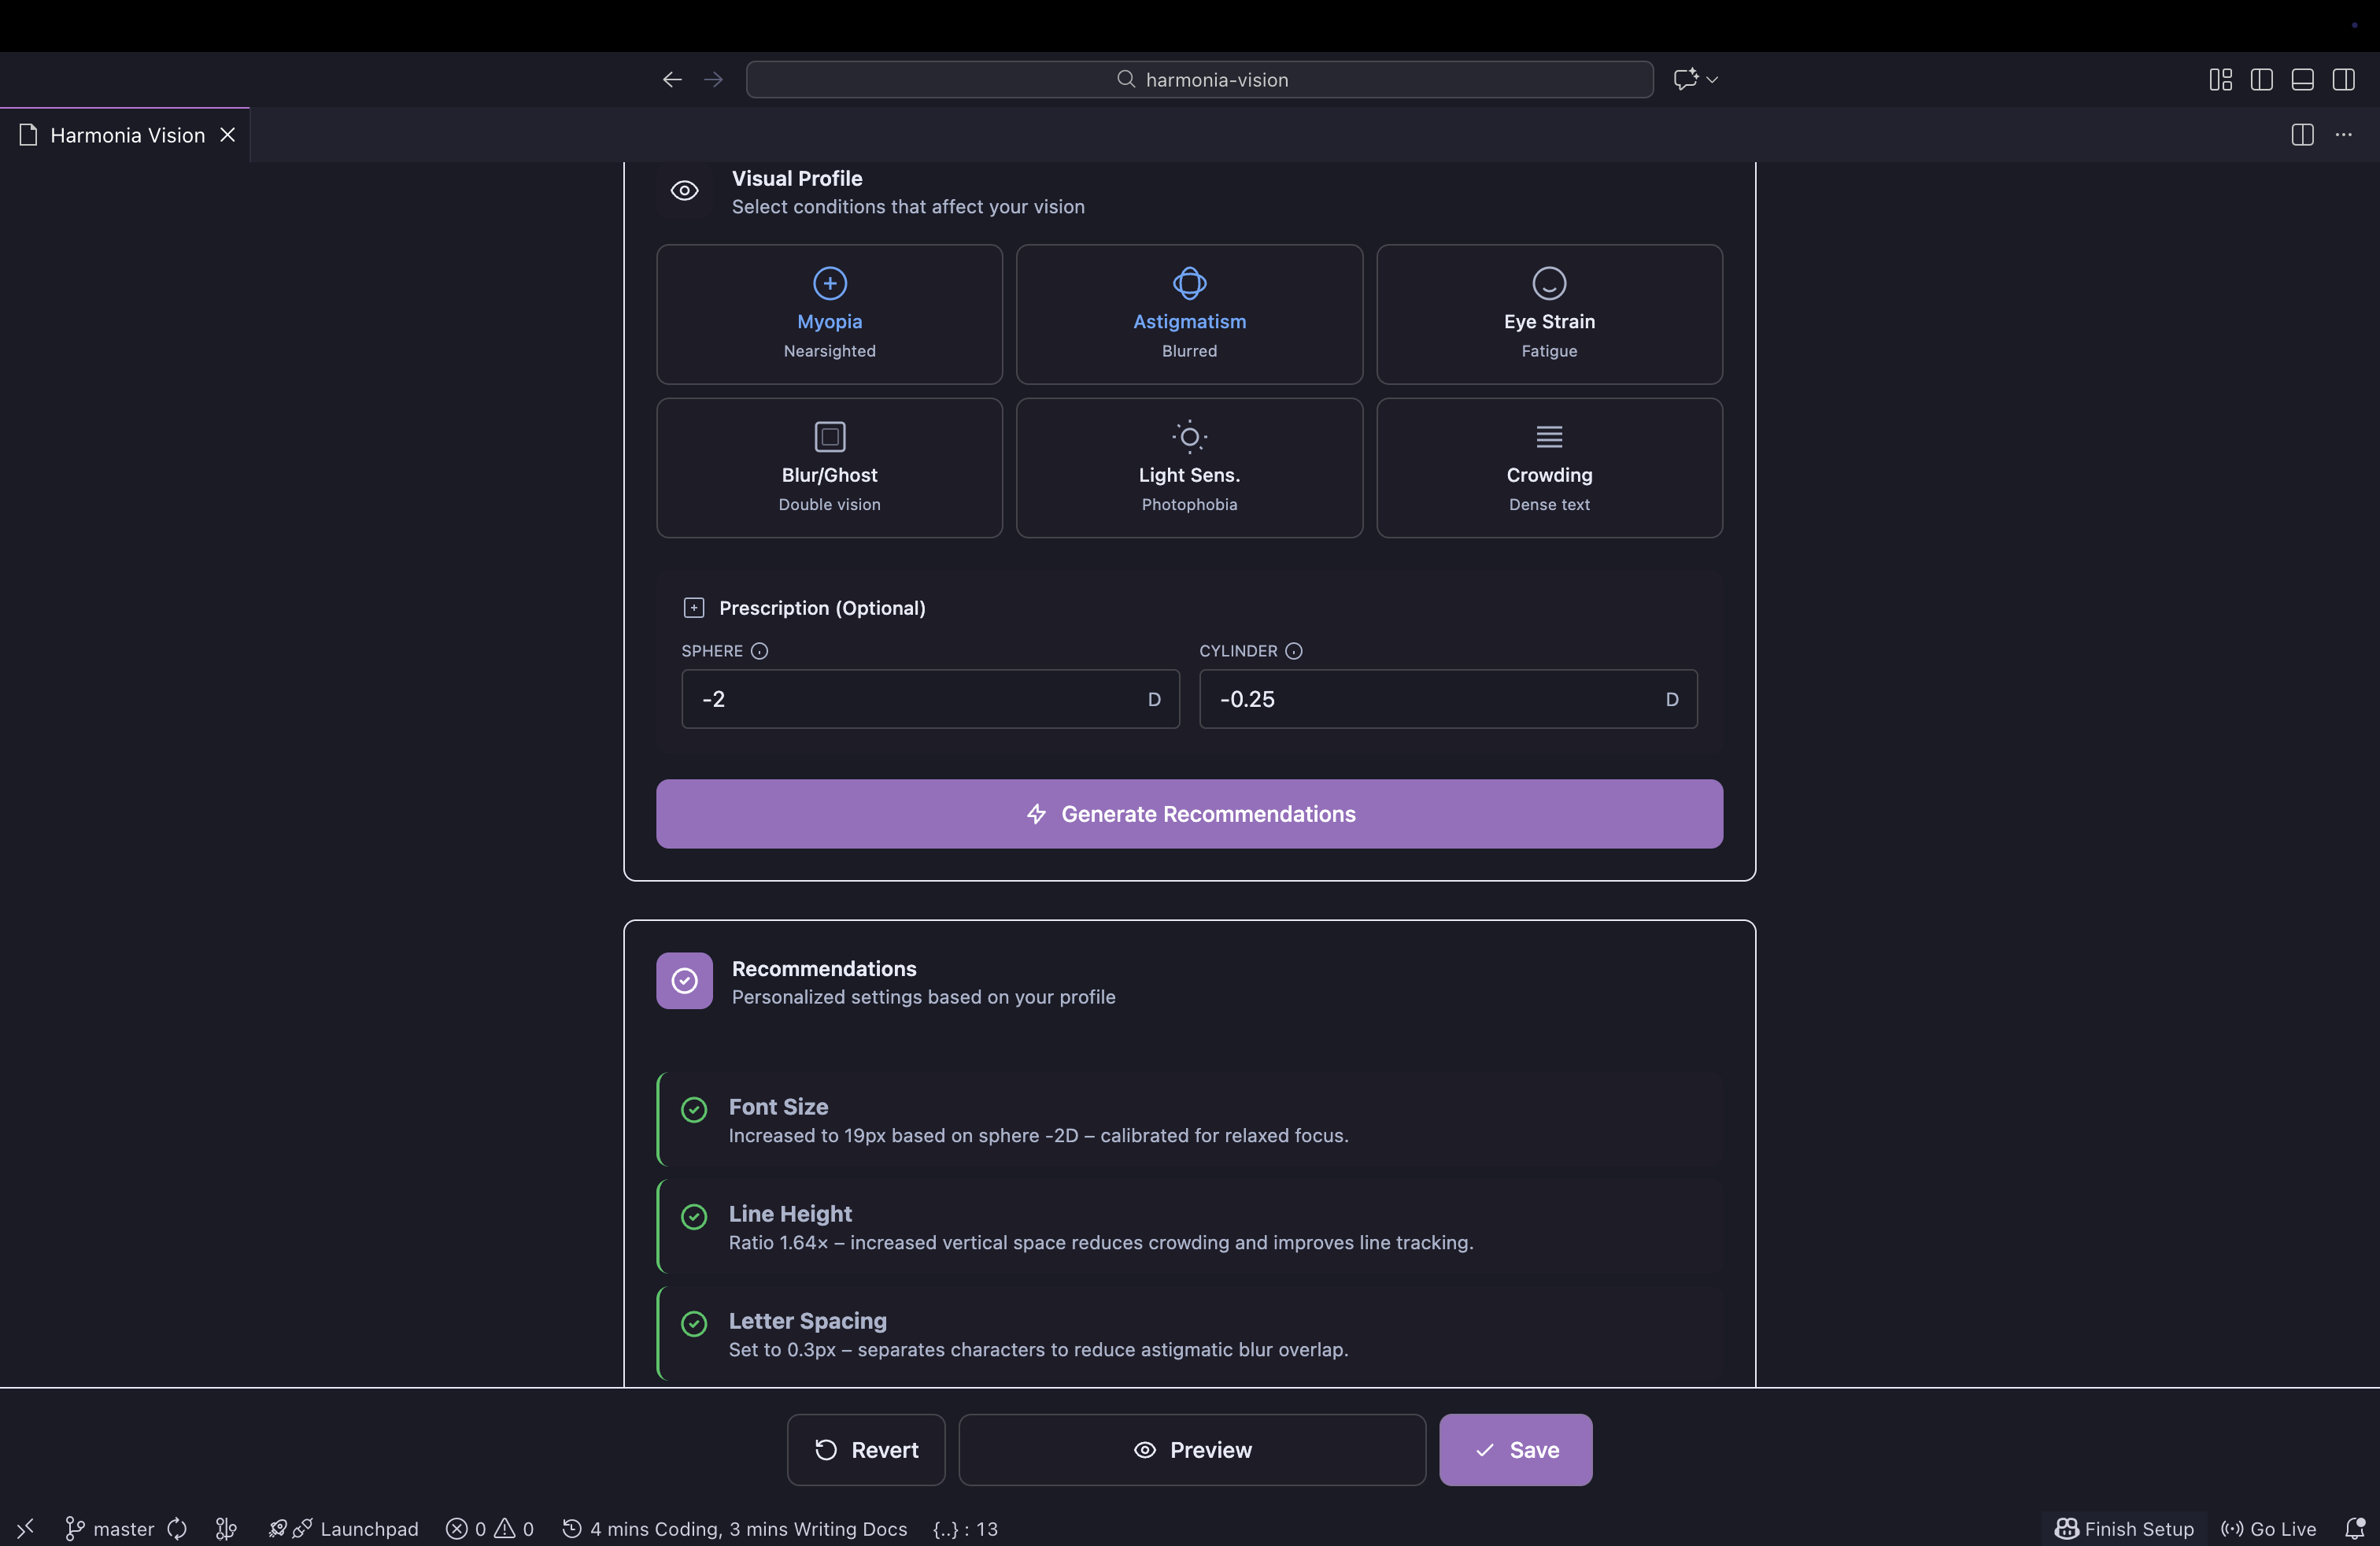Screen dimensions: 2380x1546
Task: Click the Cylinder info icon
Action: (1293, 651)
